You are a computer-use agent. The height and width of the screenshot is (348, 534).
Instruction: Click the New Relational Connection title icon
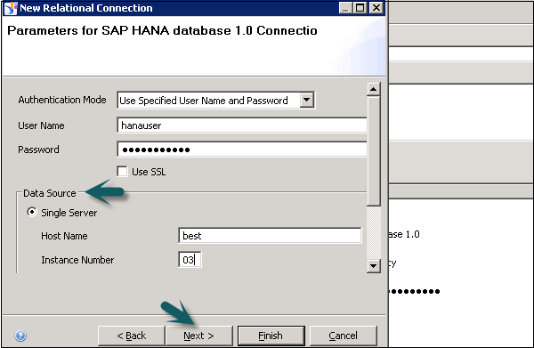click(10, 8)
